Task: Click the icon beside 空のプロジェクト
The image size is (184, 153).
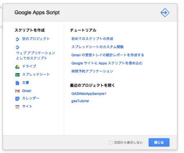Action: (18, 39)
